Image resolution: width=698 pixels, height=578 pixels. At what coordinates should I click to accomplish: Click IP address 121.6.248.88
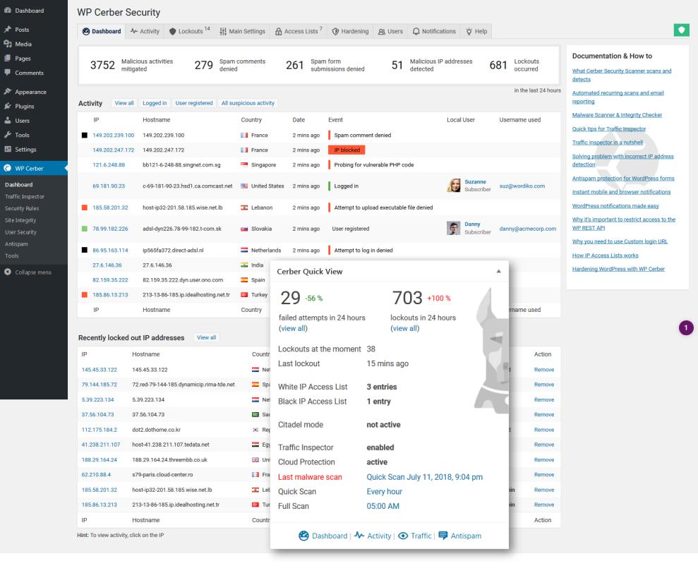(109, 164)
